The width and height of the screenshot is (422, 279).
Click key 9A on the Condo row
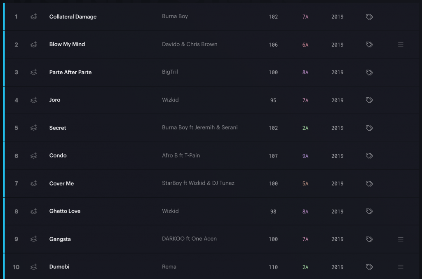point(305,156)
